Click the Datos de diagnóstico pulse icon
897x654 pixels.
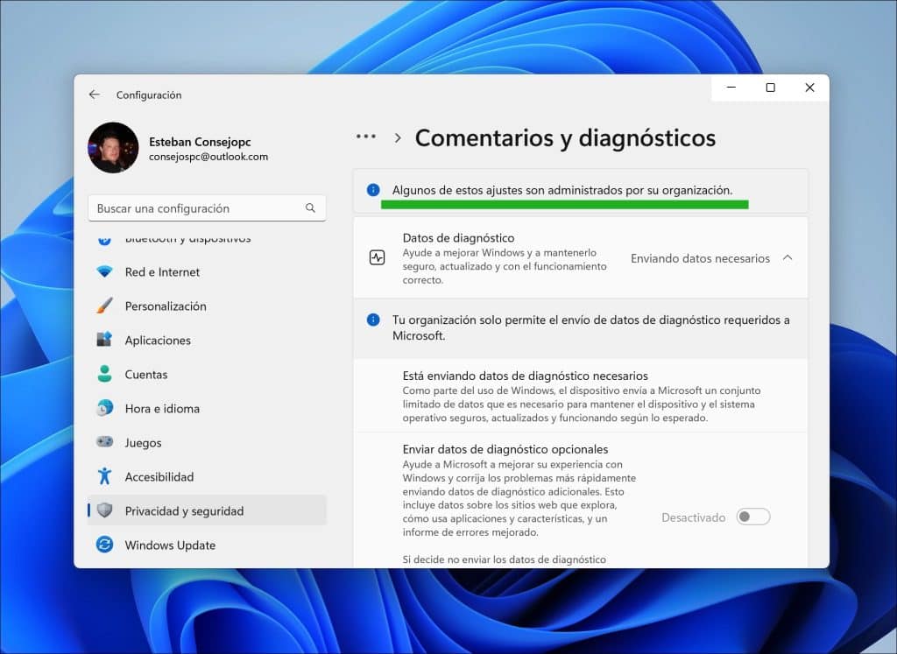point(377,257)
